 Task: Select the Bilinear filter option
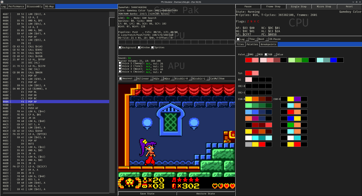[135, 78]
